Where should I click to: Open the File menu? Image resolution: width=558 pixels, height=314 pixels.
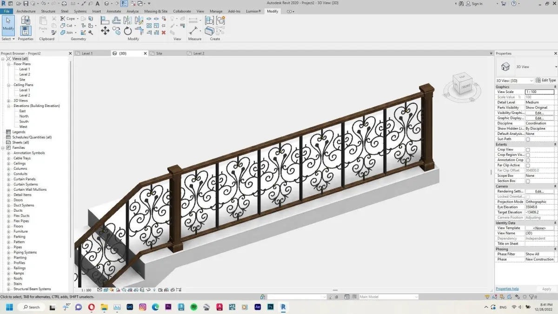(7, 11)
